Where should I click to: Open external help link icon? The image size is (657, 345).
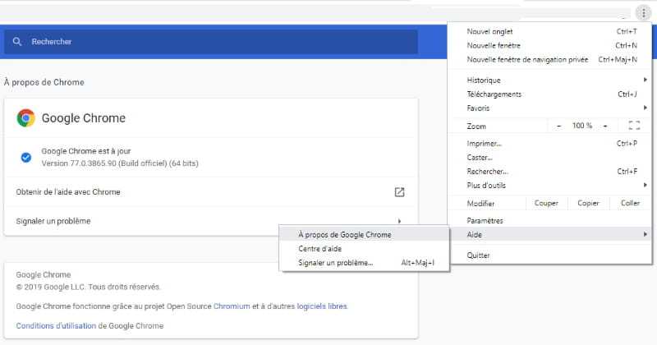click(x=399, y=192)
